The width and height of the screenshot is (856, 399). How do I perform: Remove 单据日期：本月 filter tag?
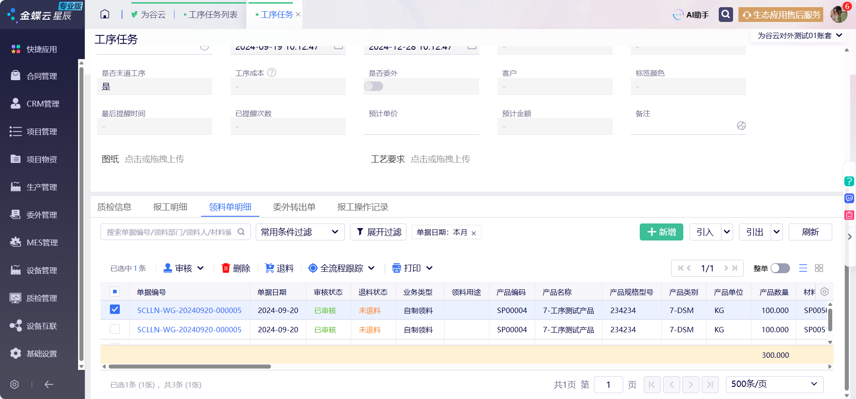[474, 233]
